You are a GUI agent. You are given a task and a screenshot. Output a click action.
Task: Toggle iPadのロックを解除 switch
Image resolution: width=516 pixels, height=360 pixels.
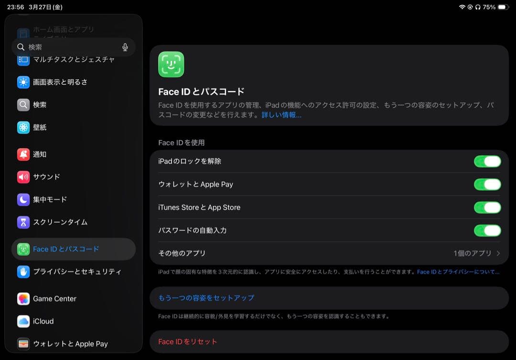coord(487,162)
